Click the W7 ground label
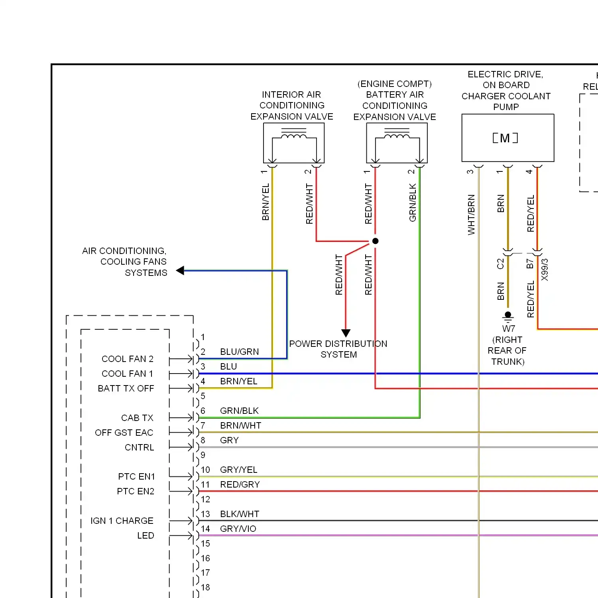The height and width of the screenshot is (598, 598). pyautogui.click(x=509, y=329)
